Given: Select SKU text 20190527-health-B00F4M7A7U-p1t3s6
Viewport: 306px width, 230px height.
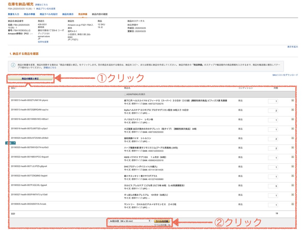Looking at the screenshot, I should (29, 195).
